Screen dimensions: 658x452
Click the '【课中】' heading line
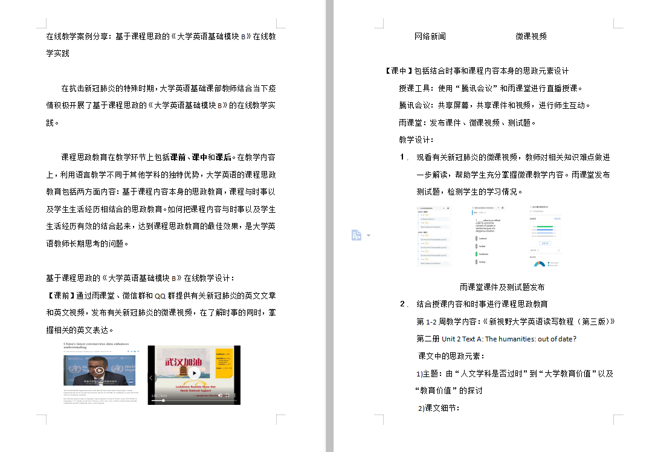click(x=477, y=71)
